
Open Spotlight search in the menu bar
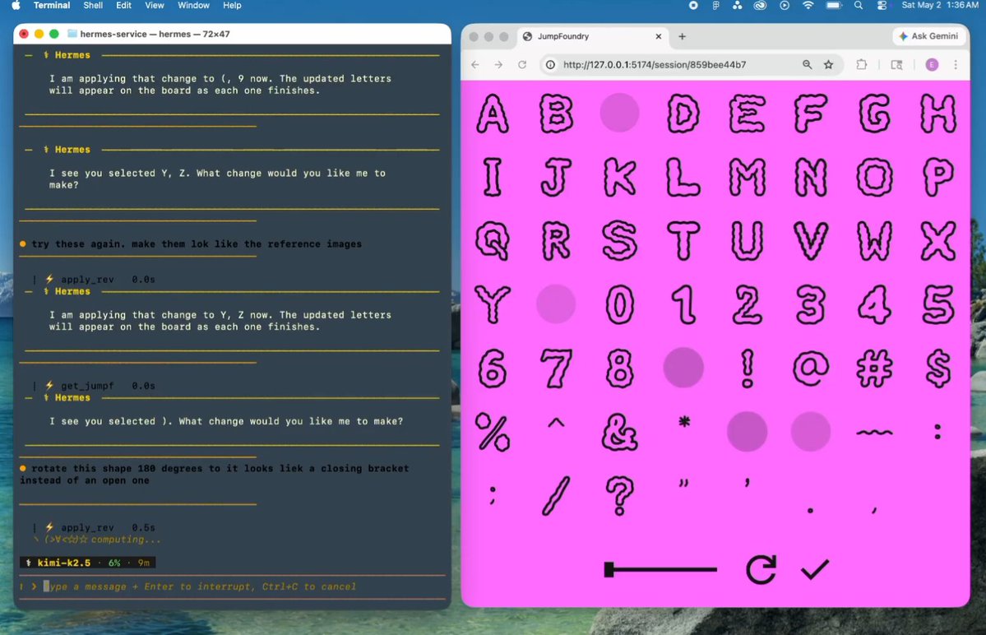coord(859,6)
